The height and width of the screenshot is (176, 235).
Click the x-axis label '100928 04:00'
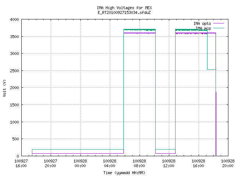[109, 164]
